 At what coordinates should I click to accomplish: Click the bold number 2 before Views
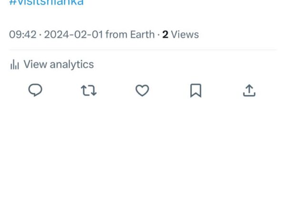(x=165, y=35)
